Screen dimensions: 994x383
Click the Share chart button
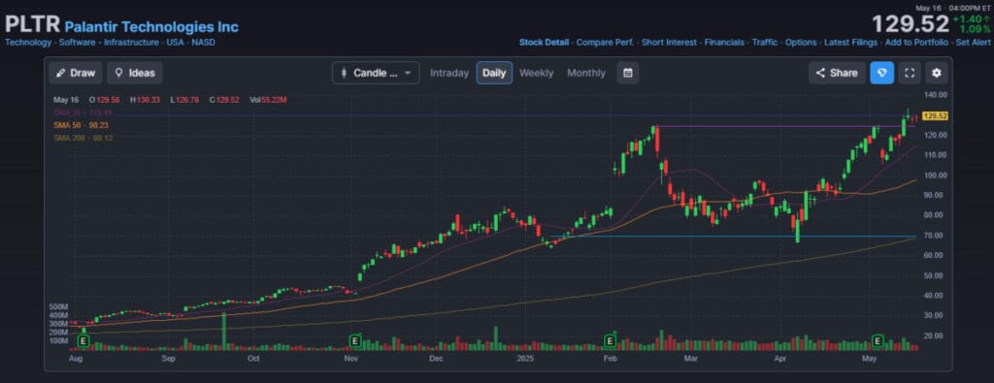(837, 73)
